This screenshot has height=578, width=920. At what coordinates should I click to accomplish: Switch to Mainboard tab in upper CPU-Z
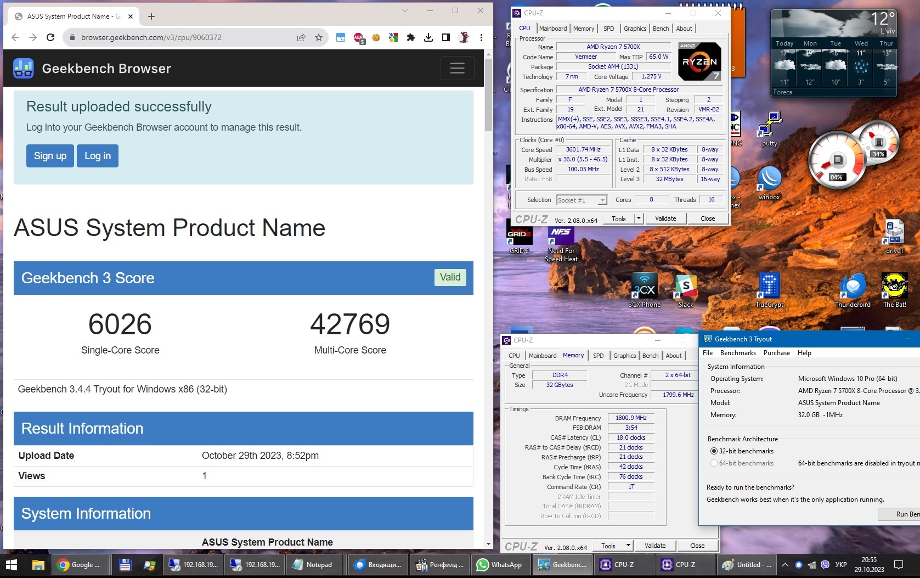tap(553, 29)
